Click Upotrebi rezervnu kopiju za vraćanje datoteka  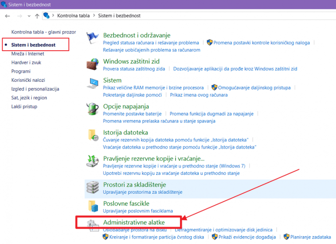pos(171,173)
